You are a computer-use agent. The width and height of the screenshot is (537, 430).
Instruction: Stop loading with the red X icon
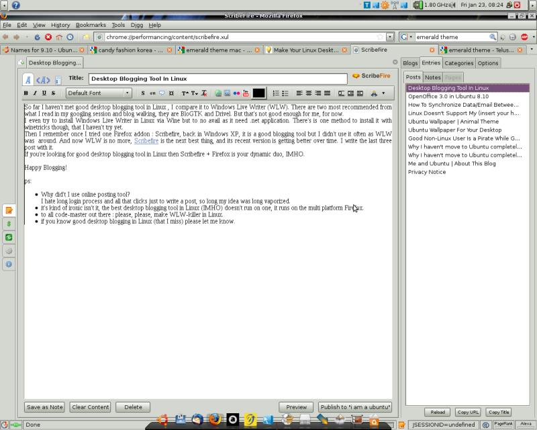pos(48,37)
